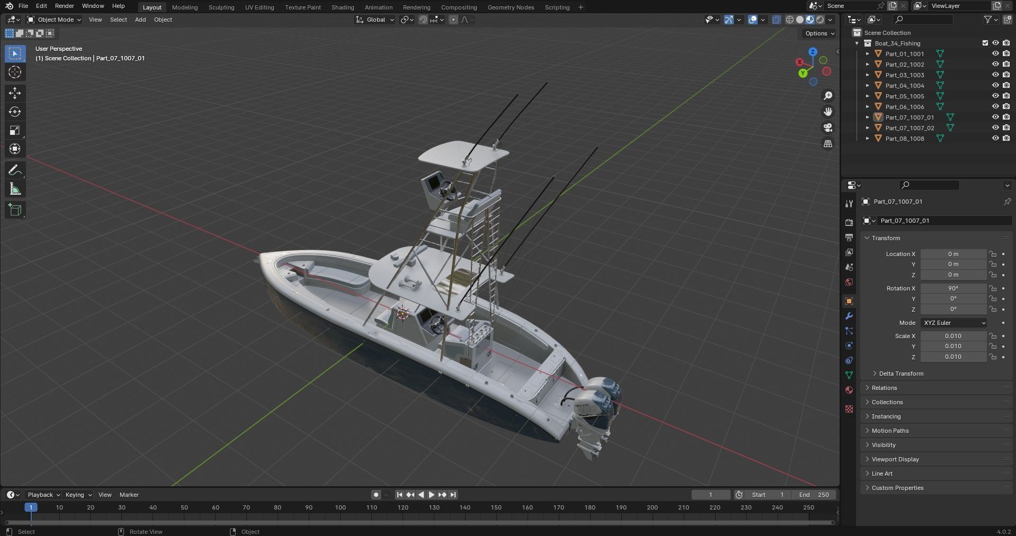Open Marker menu in timeline
This screenshot has width=1016, height=536.
coord(129,495)
